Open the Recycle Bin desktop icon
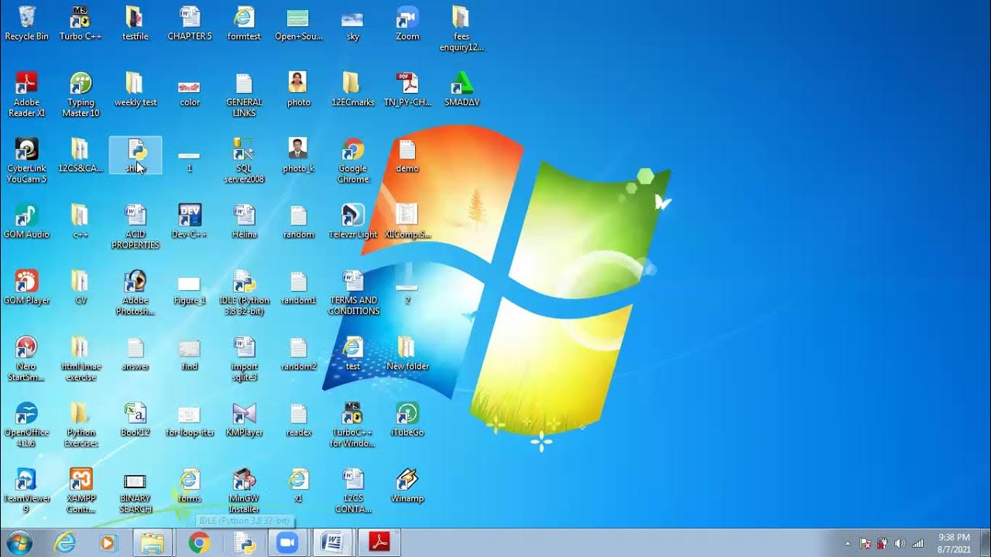The height and width of the screenshot is (557, 991). tap(26, 23)
